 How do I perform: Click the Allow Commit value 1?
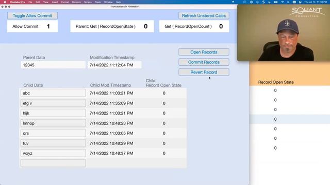pyautogui.click(x=48, y=26)
